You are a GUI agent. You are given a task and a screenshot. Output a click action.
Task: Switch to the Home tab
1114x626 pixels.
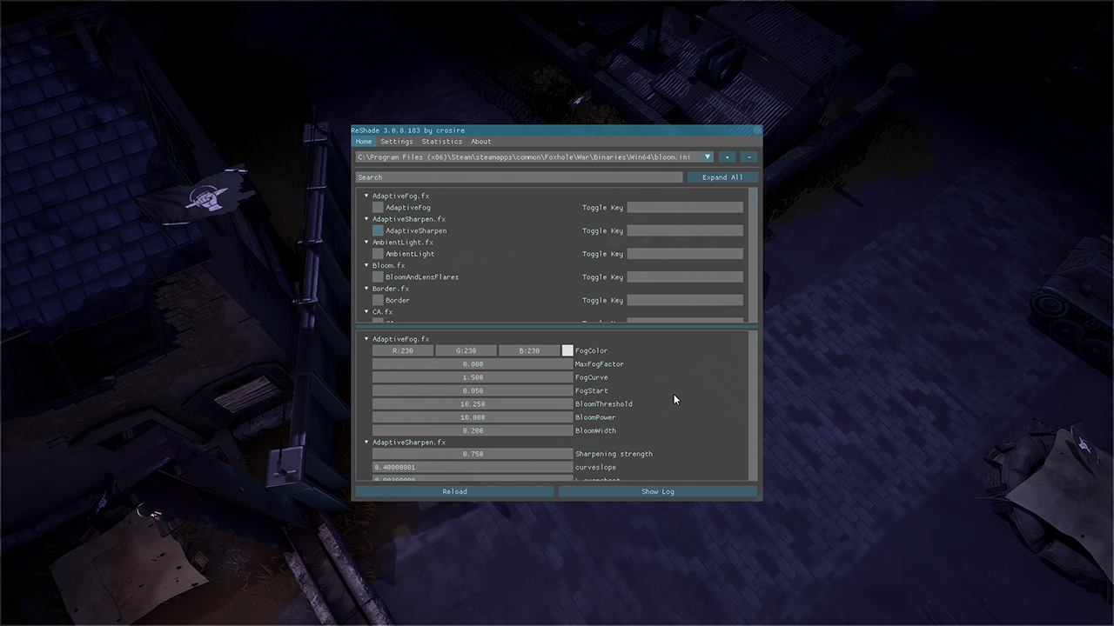tap(364, 142)
